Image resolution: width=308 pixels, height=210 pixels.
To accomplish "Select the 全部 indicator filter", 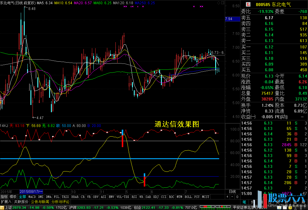I will [23, 197].
